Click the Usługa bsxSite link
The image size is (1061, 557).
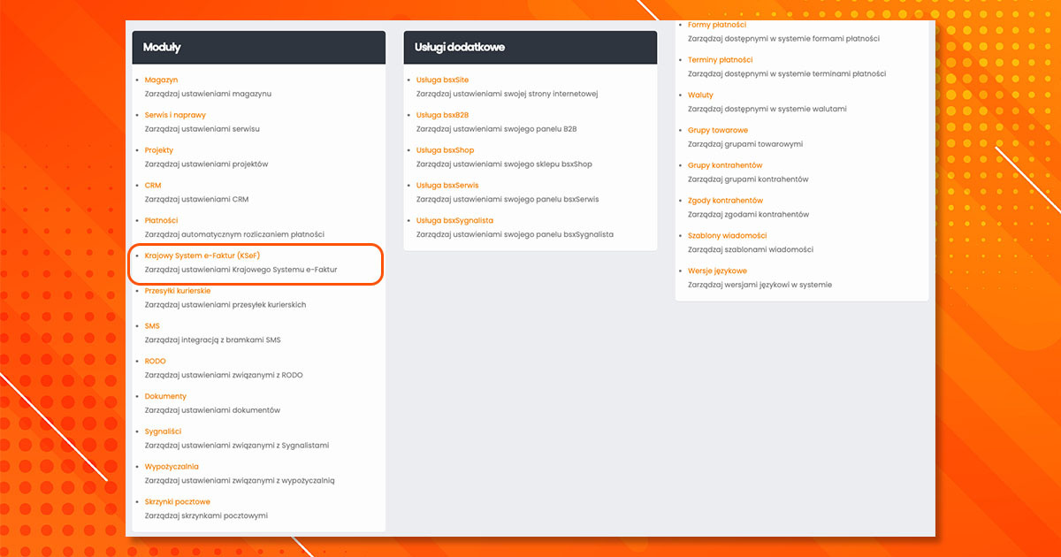click(442, 80)
